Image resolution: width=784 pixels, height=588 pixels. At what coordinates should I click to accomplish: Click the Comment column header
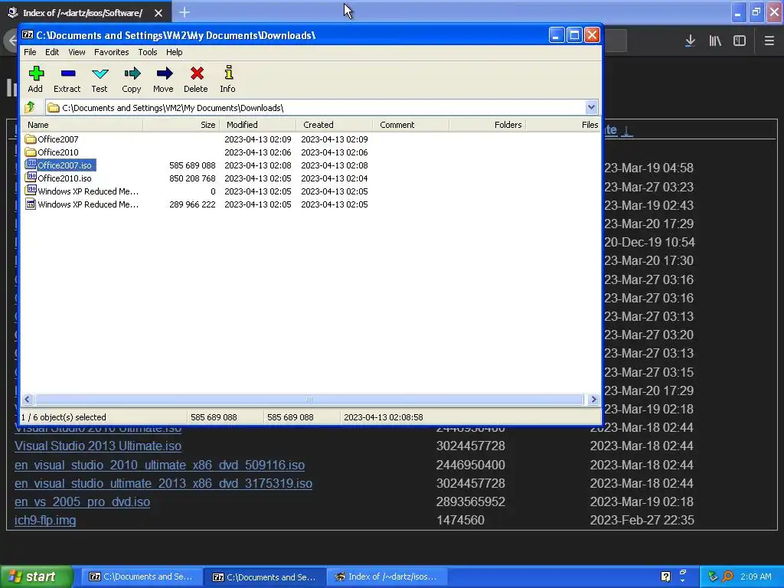tap(411, 125)
